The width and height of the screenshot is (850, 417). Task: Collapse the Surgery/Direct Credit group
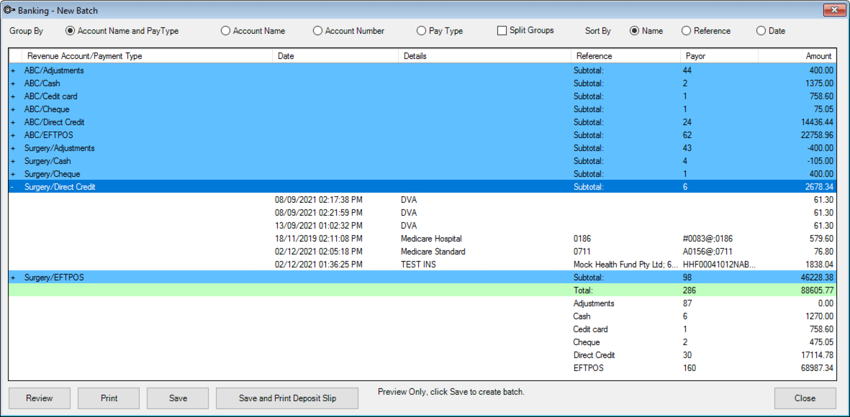[x=13, y=187]
